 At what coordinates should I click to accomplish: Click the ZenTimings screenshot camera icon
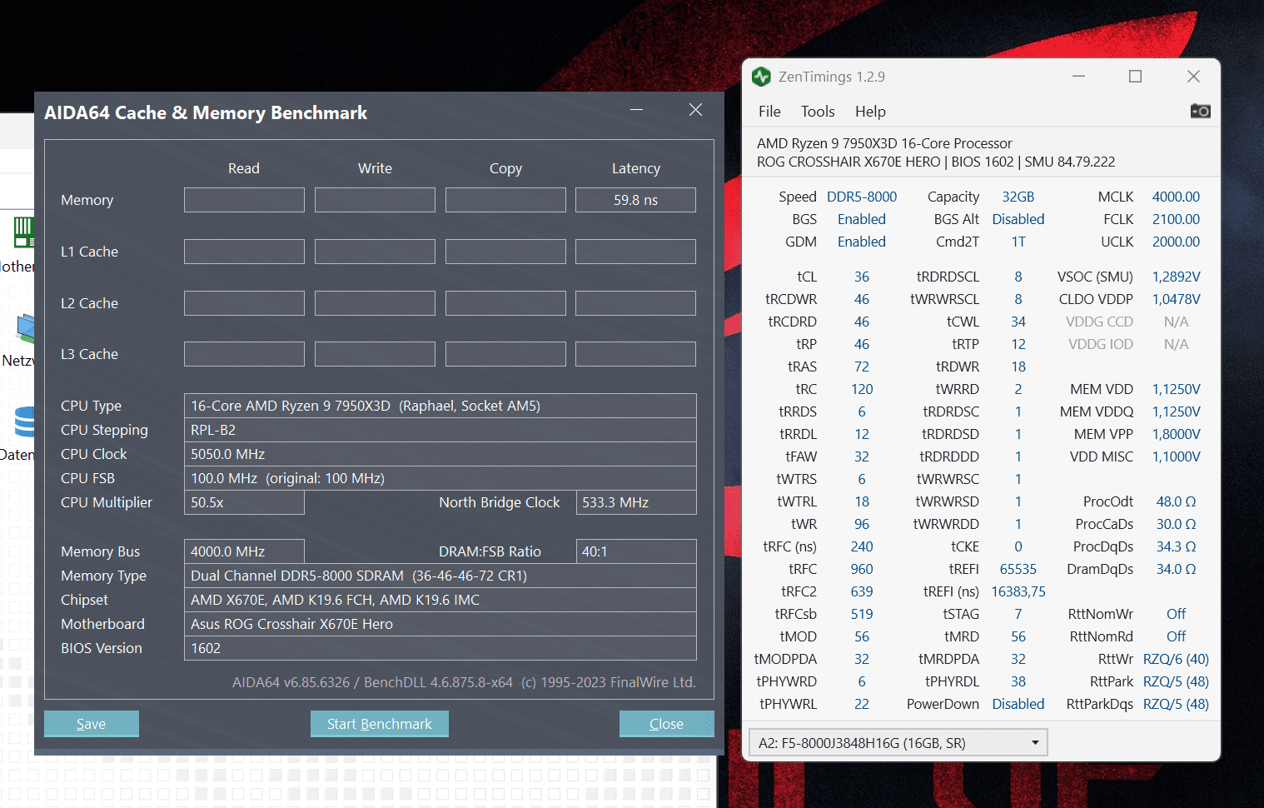tap(1200, 111)
